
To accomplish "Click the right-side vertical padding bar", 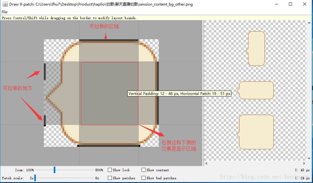I will coord(158,93).
